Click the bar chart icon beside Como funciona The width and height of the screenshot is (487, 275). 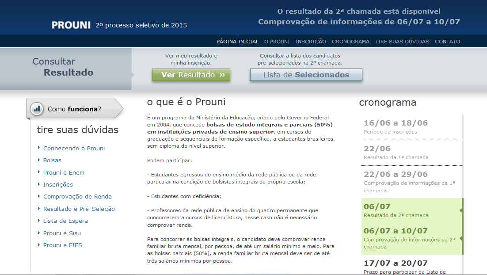point(37,109)
